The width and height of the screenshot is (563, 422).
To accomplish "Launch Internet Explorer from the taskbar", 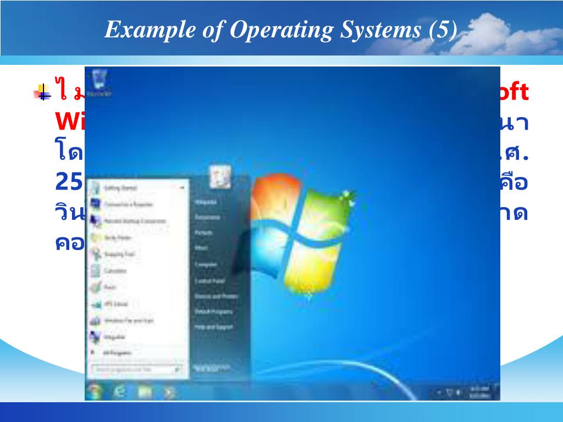I will 119,391.
